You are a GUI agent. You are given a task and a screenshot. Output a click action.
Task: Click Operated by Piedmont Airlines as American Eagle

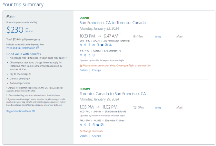(102, 116)
